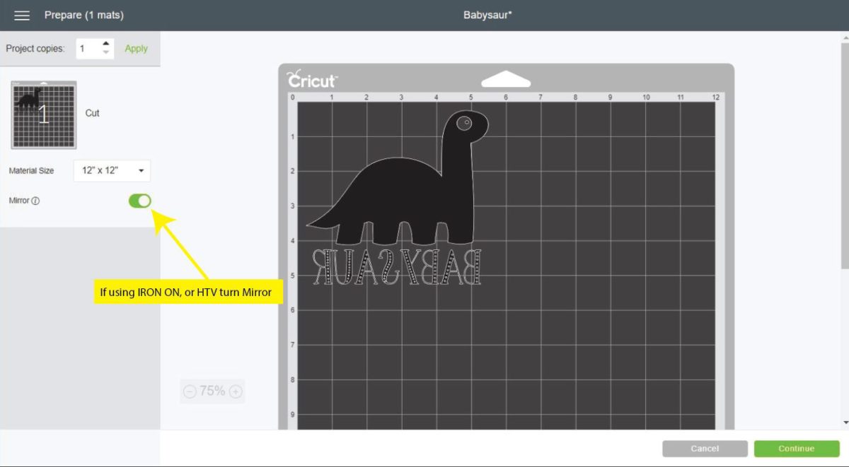This screenshot has width=849, height=467.
Task: Click the Mirror label
Action: pyautogui.click(x=19, y=201)
